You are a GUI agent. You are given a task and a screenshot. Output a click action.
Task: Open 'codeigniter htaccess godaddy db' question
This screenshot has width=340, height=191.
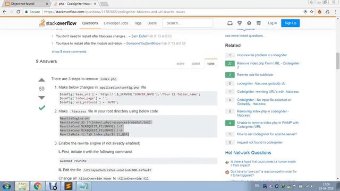[x=261, y=83]
